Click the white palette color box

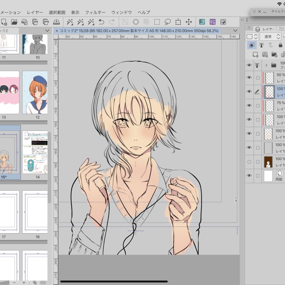click(249, 37)
